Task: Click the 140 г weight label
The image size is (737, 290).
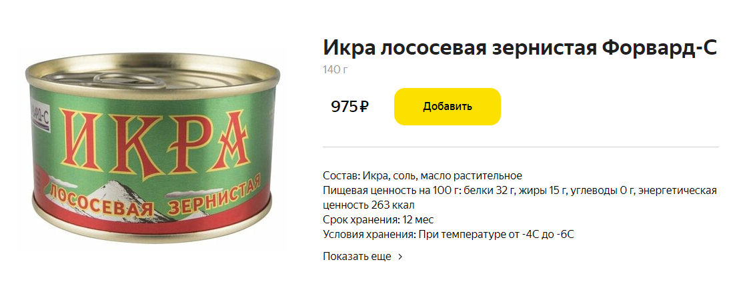Action: tap(335, 70)
